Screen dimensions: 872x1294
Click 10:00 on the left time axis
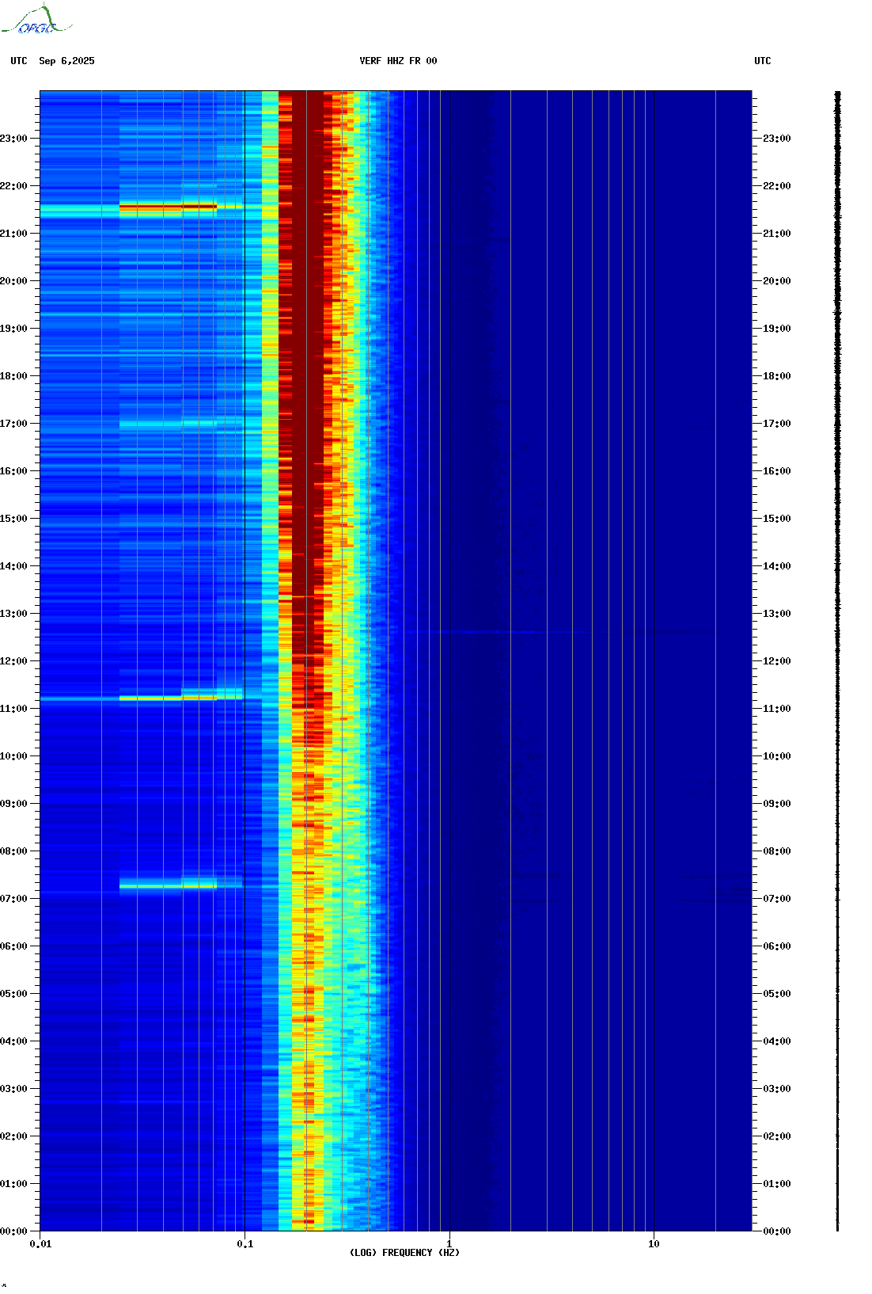13,756
